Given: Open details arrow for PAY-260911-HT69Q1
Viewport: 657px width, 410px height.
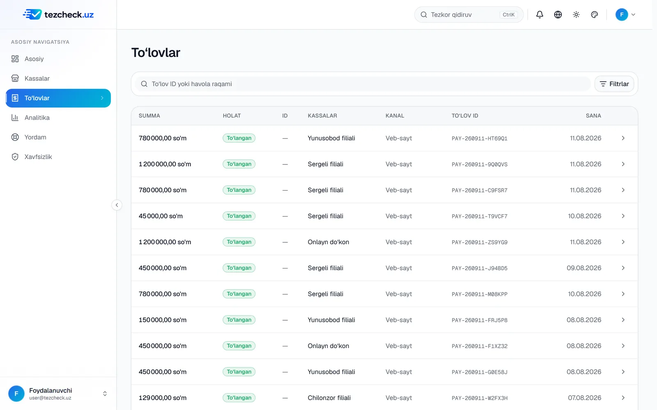Looking at the screenshot, I should pyautogui.click(x=623, y=138).
